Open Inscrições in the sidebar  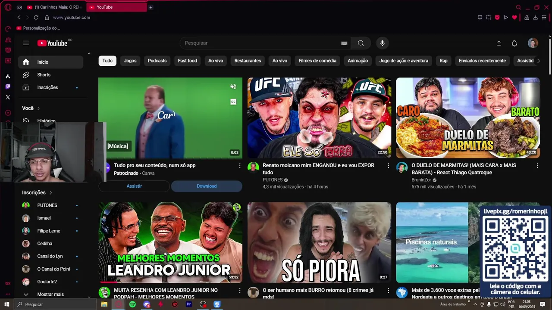tap(51, 87)
